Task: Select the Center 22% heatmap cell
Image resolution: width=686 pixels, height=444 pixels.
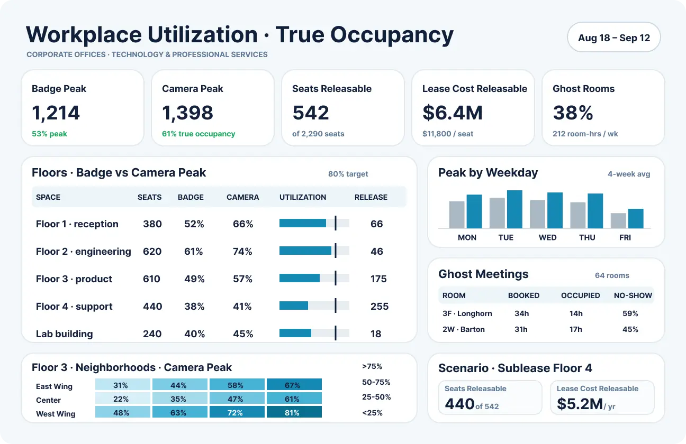Action: 123,399
